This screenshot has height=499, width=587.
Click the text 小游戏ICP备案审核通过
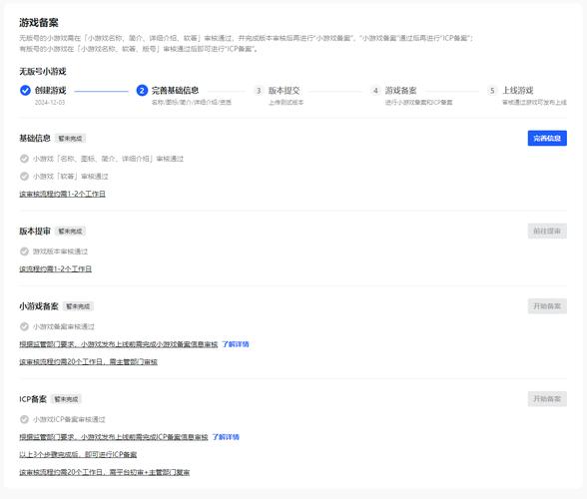pos(69,419)
